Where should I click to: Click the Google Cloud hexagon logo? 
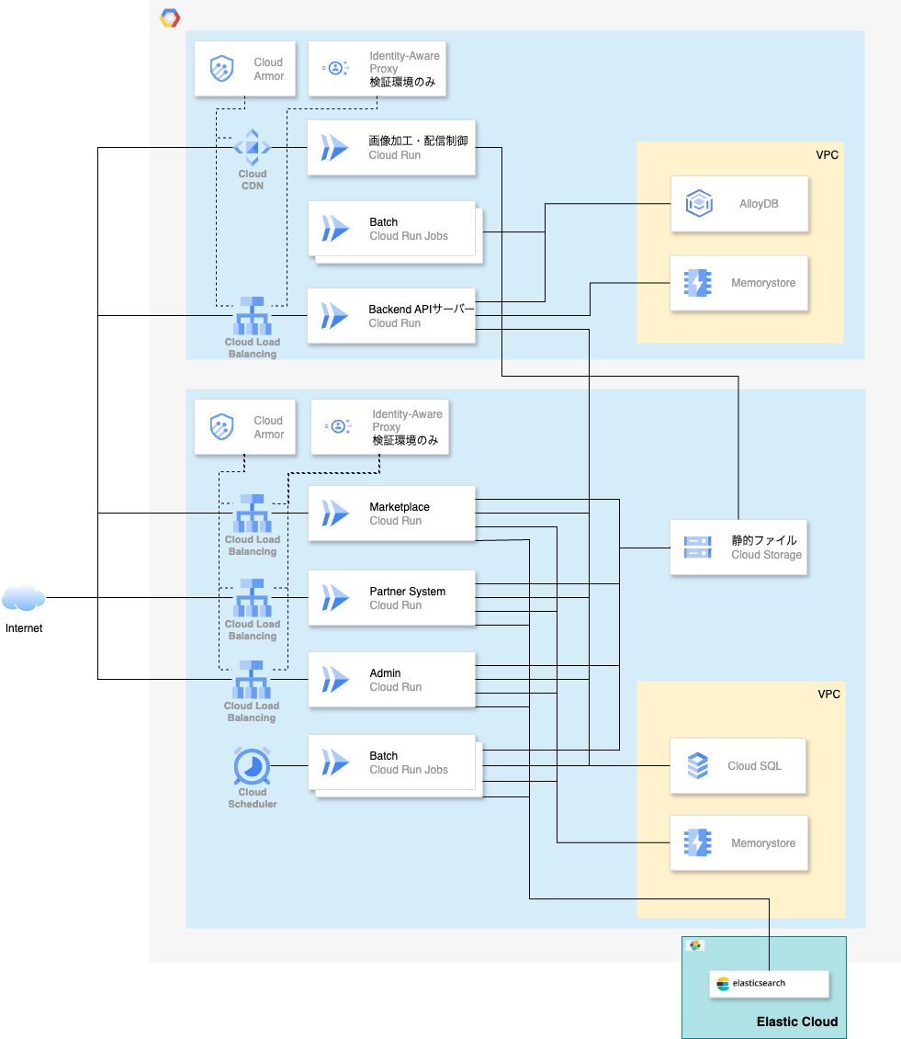[170, 17]
